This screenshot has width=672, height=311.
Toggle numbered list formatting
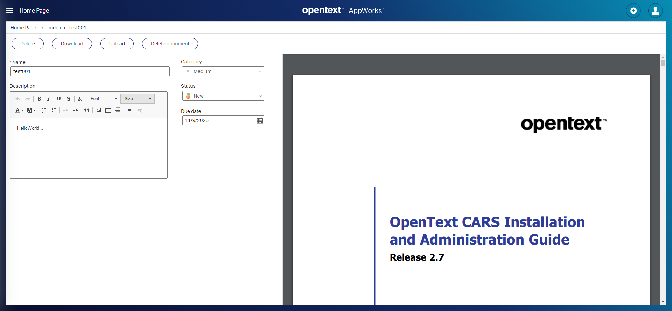[44, 111]
